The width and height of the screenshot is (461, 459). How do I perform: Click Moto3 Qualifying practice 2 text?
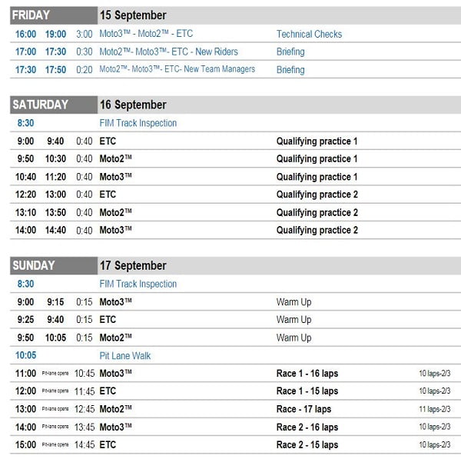tap(317, 230)
